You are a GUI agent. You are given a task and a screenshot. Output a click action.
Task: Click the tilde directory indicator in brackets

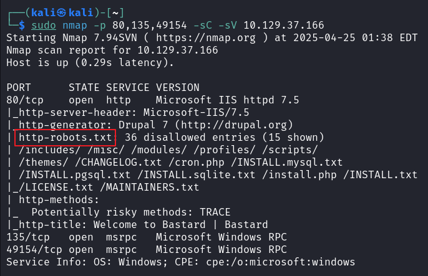(115, 13)
